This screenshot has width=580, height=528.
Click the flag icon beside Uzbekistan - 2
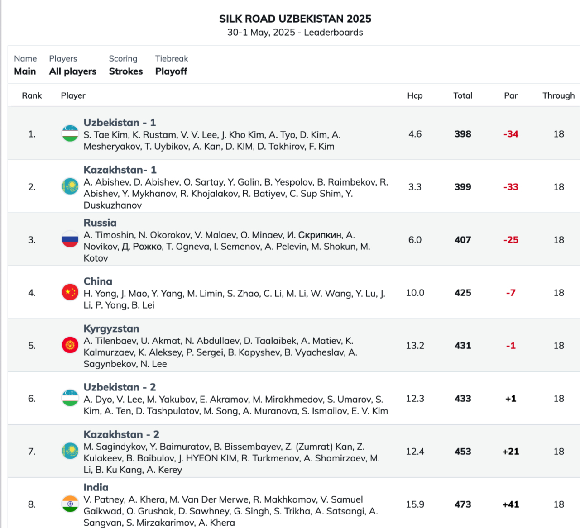[x=70, y=398]
